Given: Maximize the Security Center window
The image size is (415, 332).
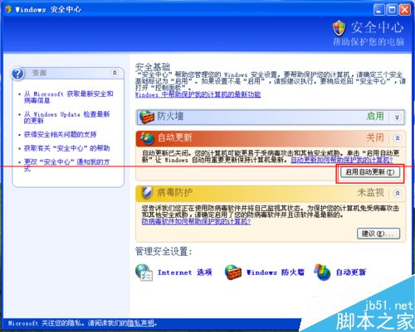Looking at the screenshot, I should click(x=392, y=10).
